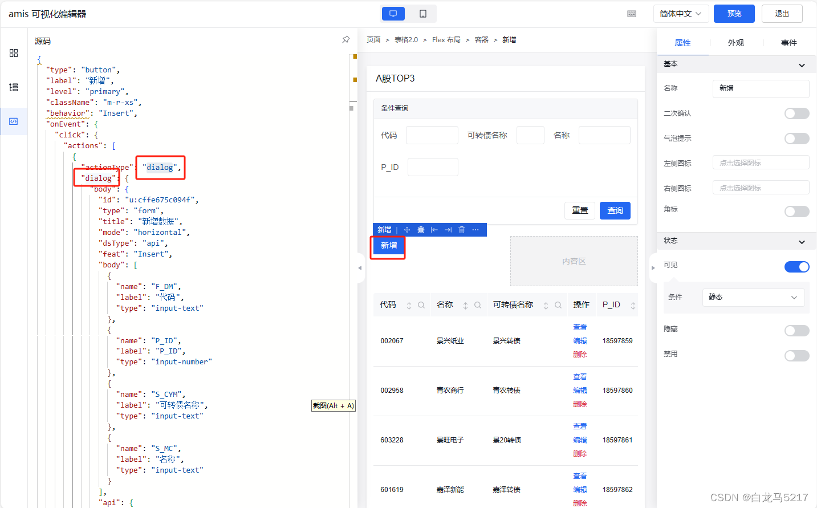Sort the 可转债名称 column
Viewport: 817px width, 508px height.
(546, 306)
